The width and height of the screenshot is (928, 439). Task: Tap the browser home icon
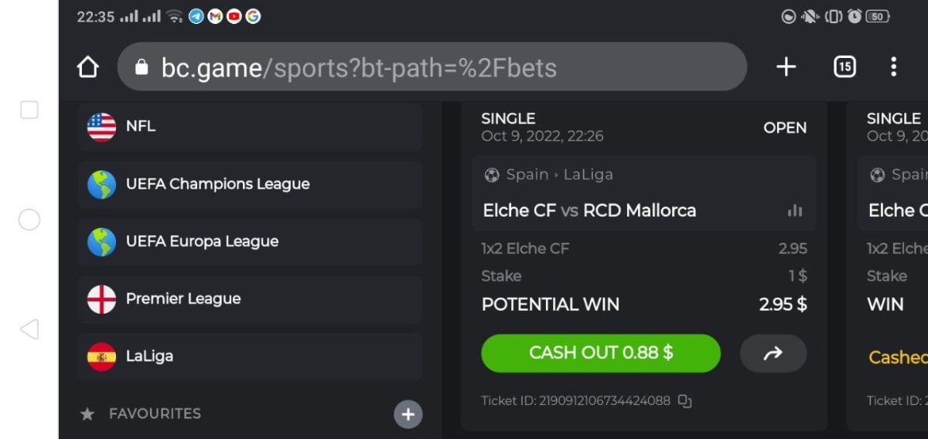pyautogui.click(x=88, y=67)
